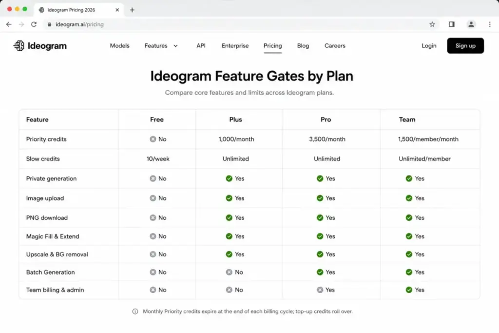Click the 1,000/month cell
The image size is (499, 333).
coord(236,139)
